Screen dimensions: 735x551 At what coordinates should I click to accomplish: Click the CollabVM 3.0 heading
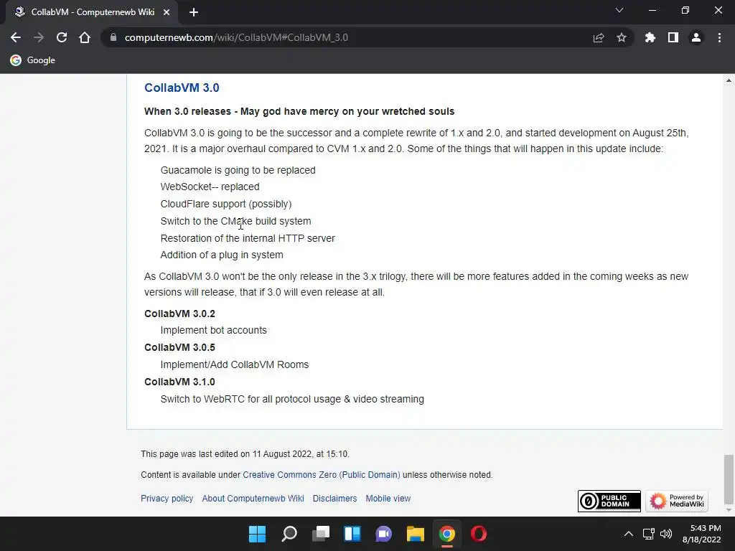(x=182, y=88)
